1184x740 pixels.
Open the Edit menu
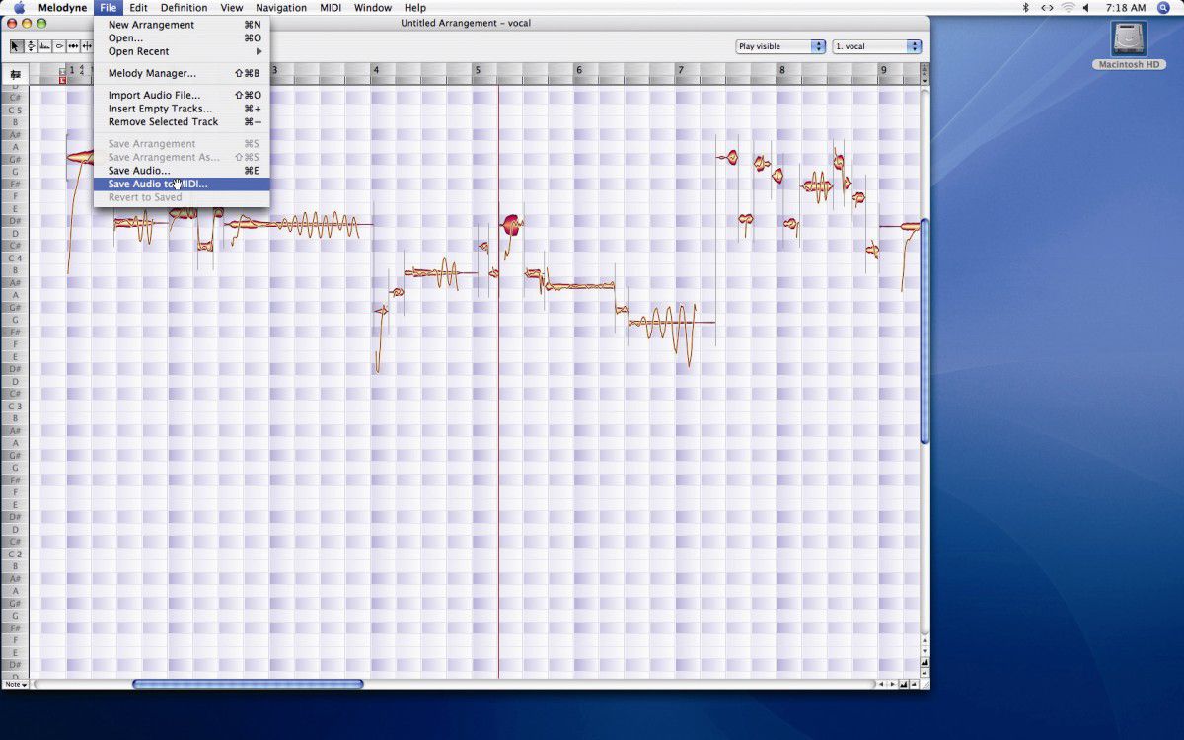pos(138,7)
